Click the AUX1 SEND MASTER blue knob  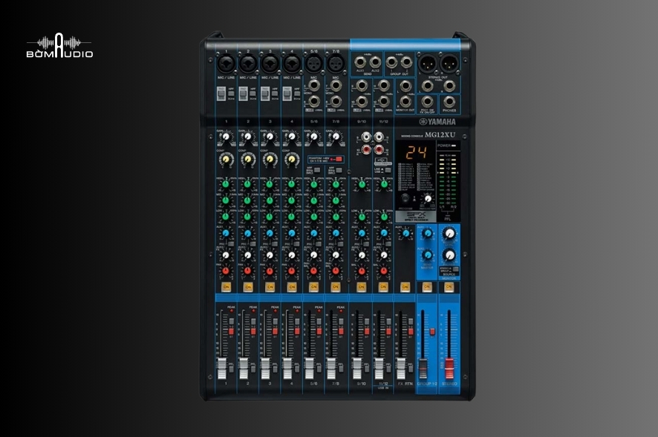pyautogui.click(x=427, y=234)
